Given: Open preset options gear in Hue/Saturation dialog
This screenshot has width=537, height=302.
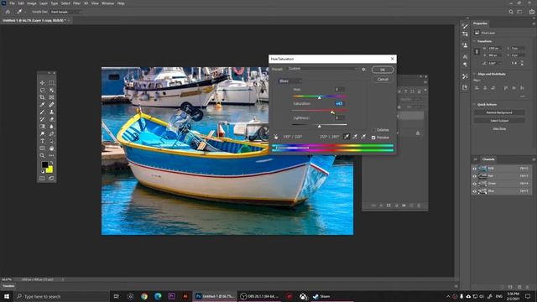Looking at the screenshot, I should (x=363, y=69).
